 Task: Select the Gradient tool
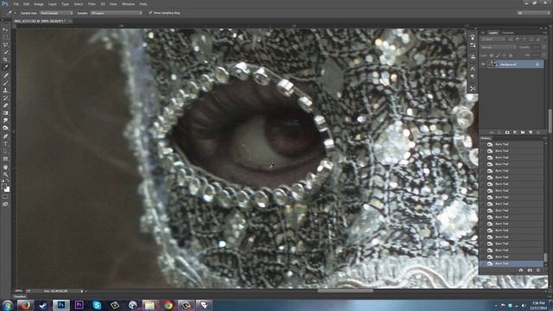pyautogui.click(x=5, y=113)
